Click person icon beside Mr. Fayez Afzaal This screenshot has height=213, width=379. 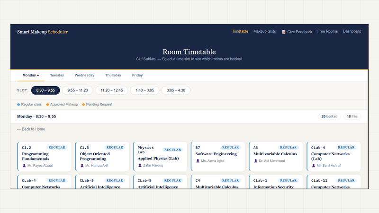tap(24, 165)
